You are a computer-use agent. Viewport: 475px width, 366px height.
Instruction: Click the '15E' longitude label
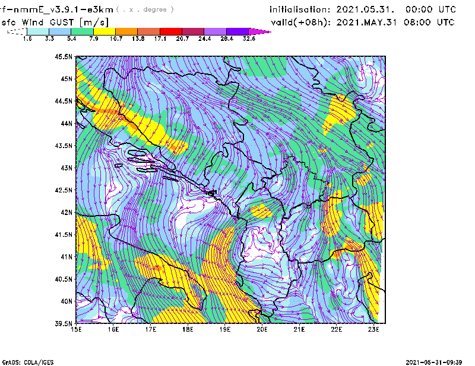coord(76,329)
